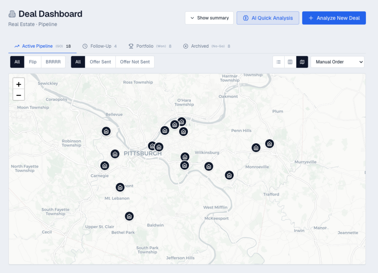The image size is (378, 273).
Task: Click the brain icon in AI Quick Analysis
Action: click(x=245, y=18)
